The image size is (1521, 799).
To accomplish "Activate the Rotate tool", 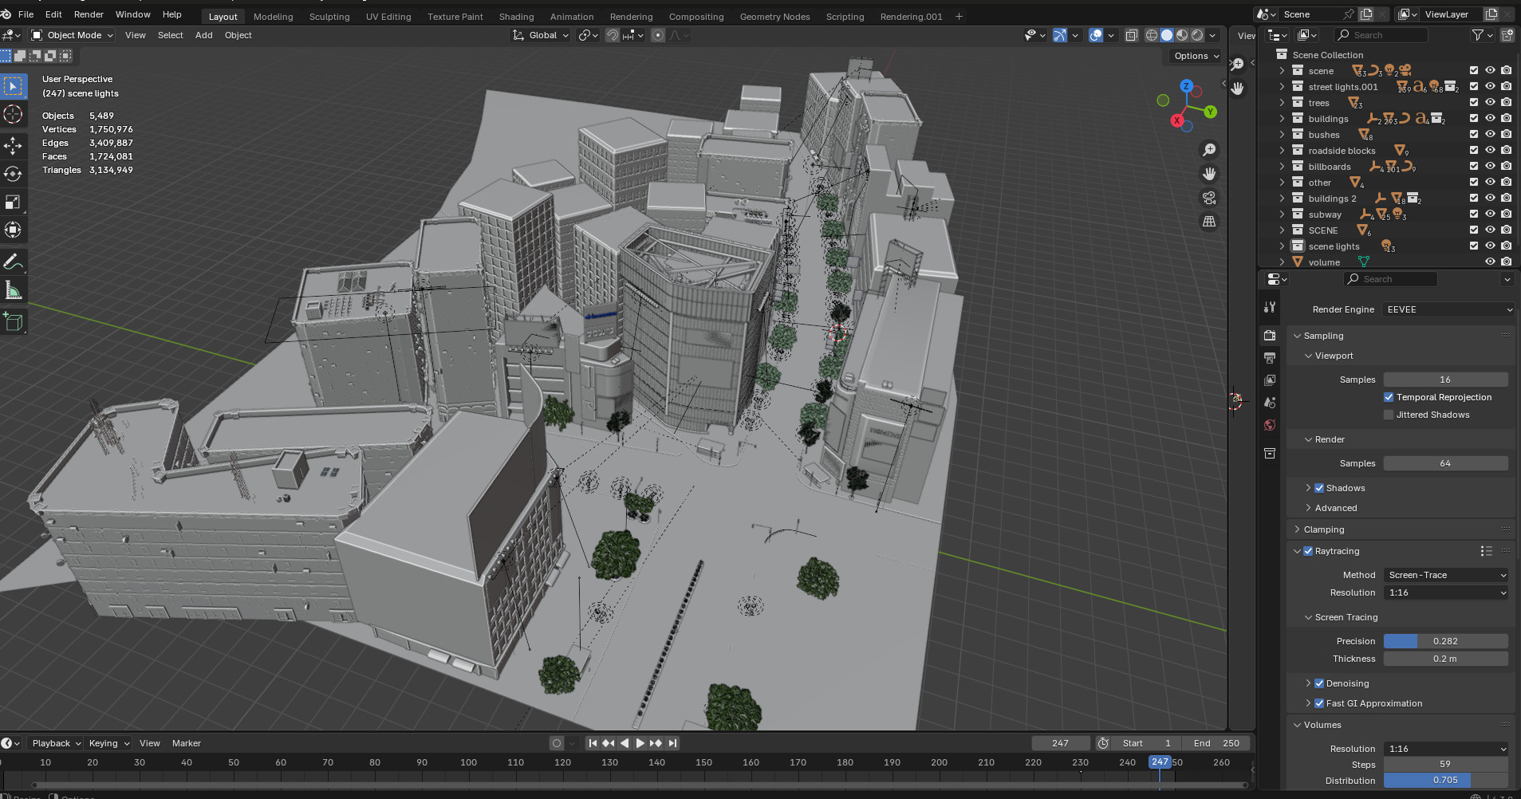I will tap(13, 173).
